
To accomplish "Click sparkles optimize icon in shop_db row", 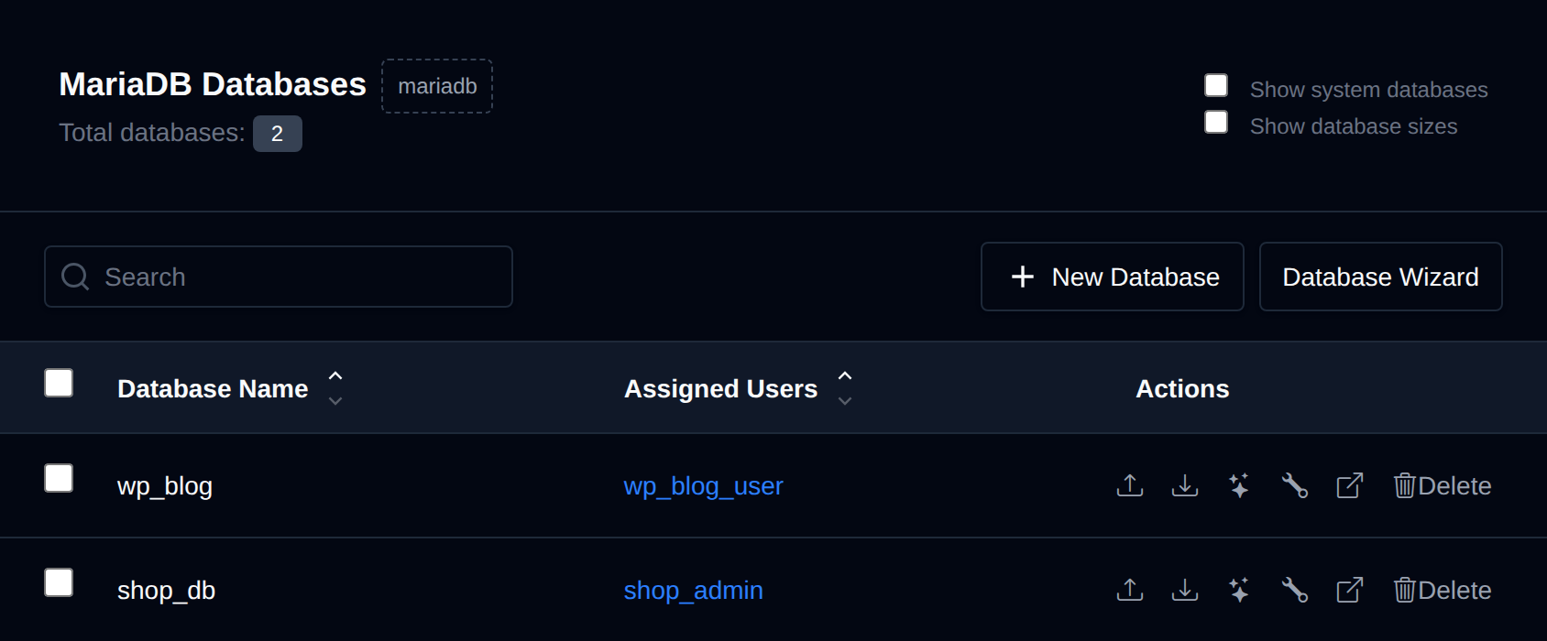I will (x=1239, y=590).
